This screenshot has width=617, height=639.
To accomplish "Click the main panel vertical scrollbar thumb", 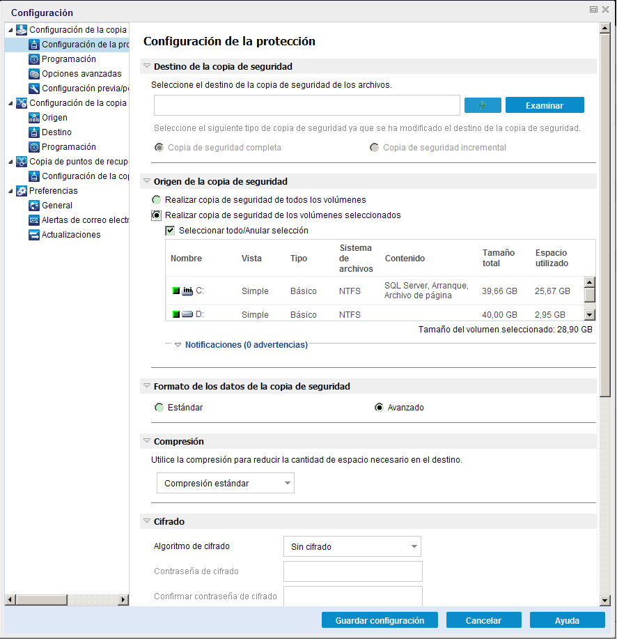I will [x=605, y=215].
